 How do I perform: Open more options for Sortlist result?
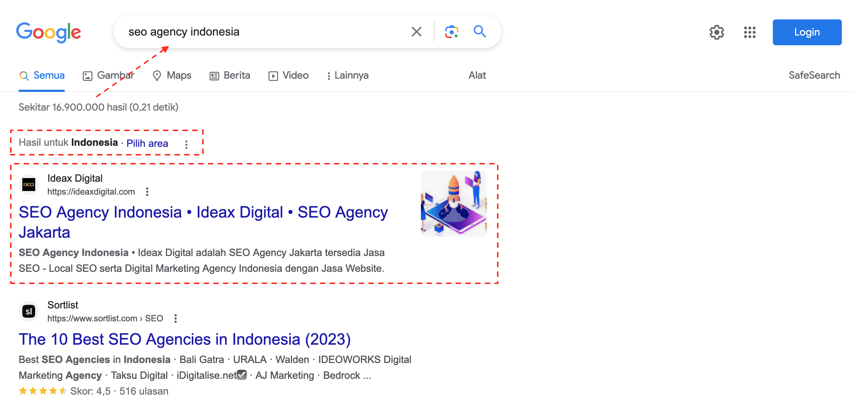[175, 318]
